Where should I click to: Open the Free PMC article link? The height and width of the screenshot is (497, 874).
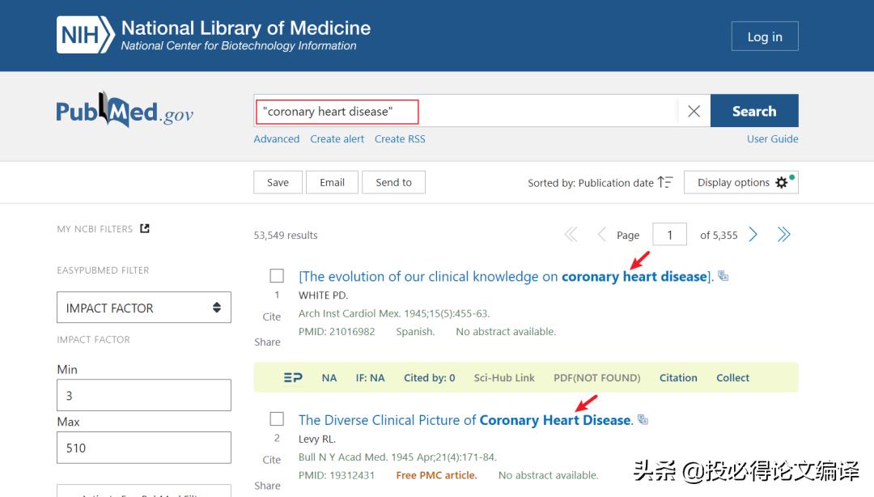coord(436,475)
